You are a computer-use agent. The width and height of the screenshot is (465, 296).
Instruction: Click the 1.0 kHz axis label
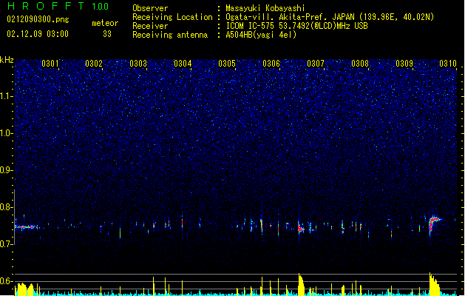pos(7,133)
